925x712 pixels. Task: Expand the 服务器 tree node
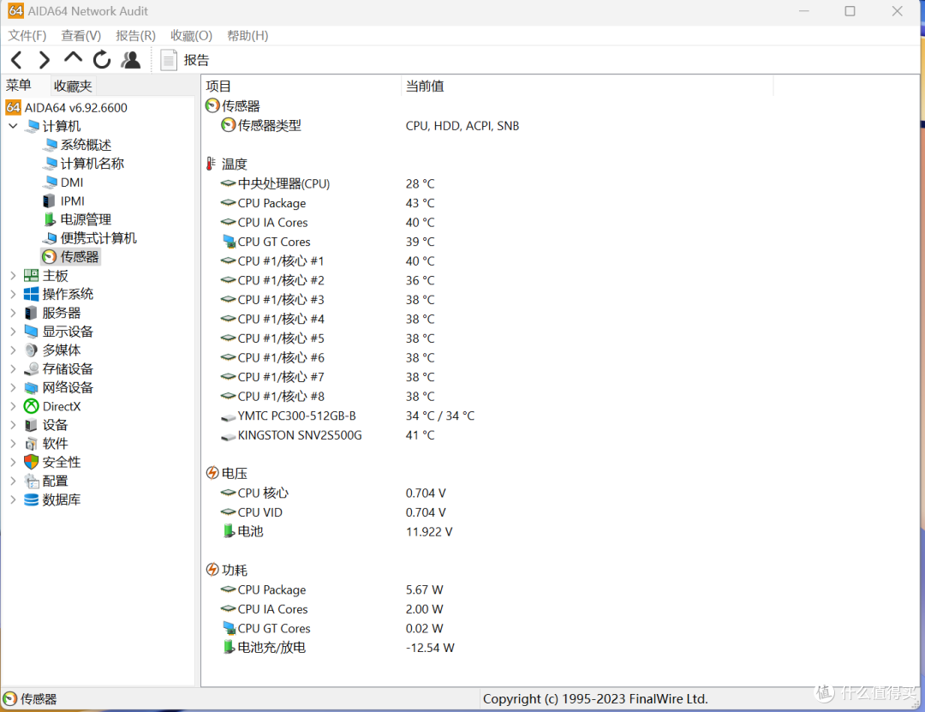pyautogui.click(x=13, y=313)
